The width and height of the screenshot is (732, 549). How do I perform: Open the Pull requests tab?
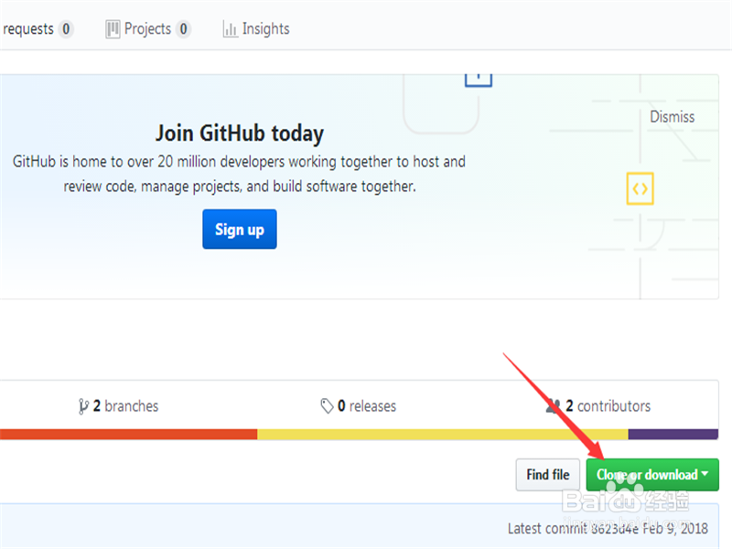(27, 29)
